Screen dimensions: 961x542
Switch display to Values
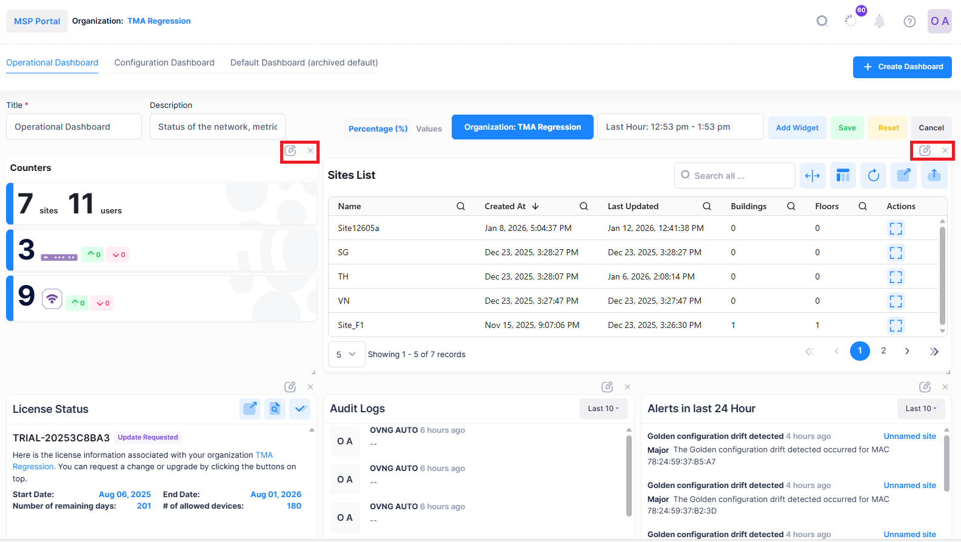pos(429,129)
